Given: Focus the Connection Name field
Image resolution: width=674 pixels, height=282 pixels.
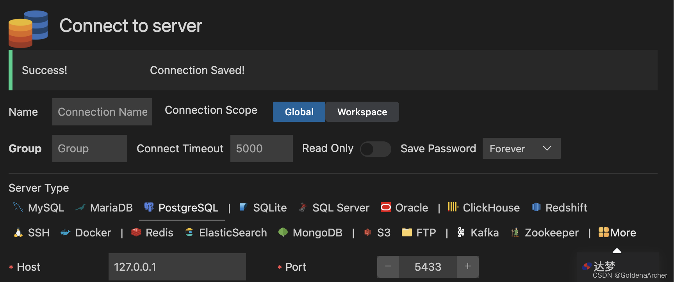Looking at the screenshot, I should pyautogui.click(x=102, y=112).
